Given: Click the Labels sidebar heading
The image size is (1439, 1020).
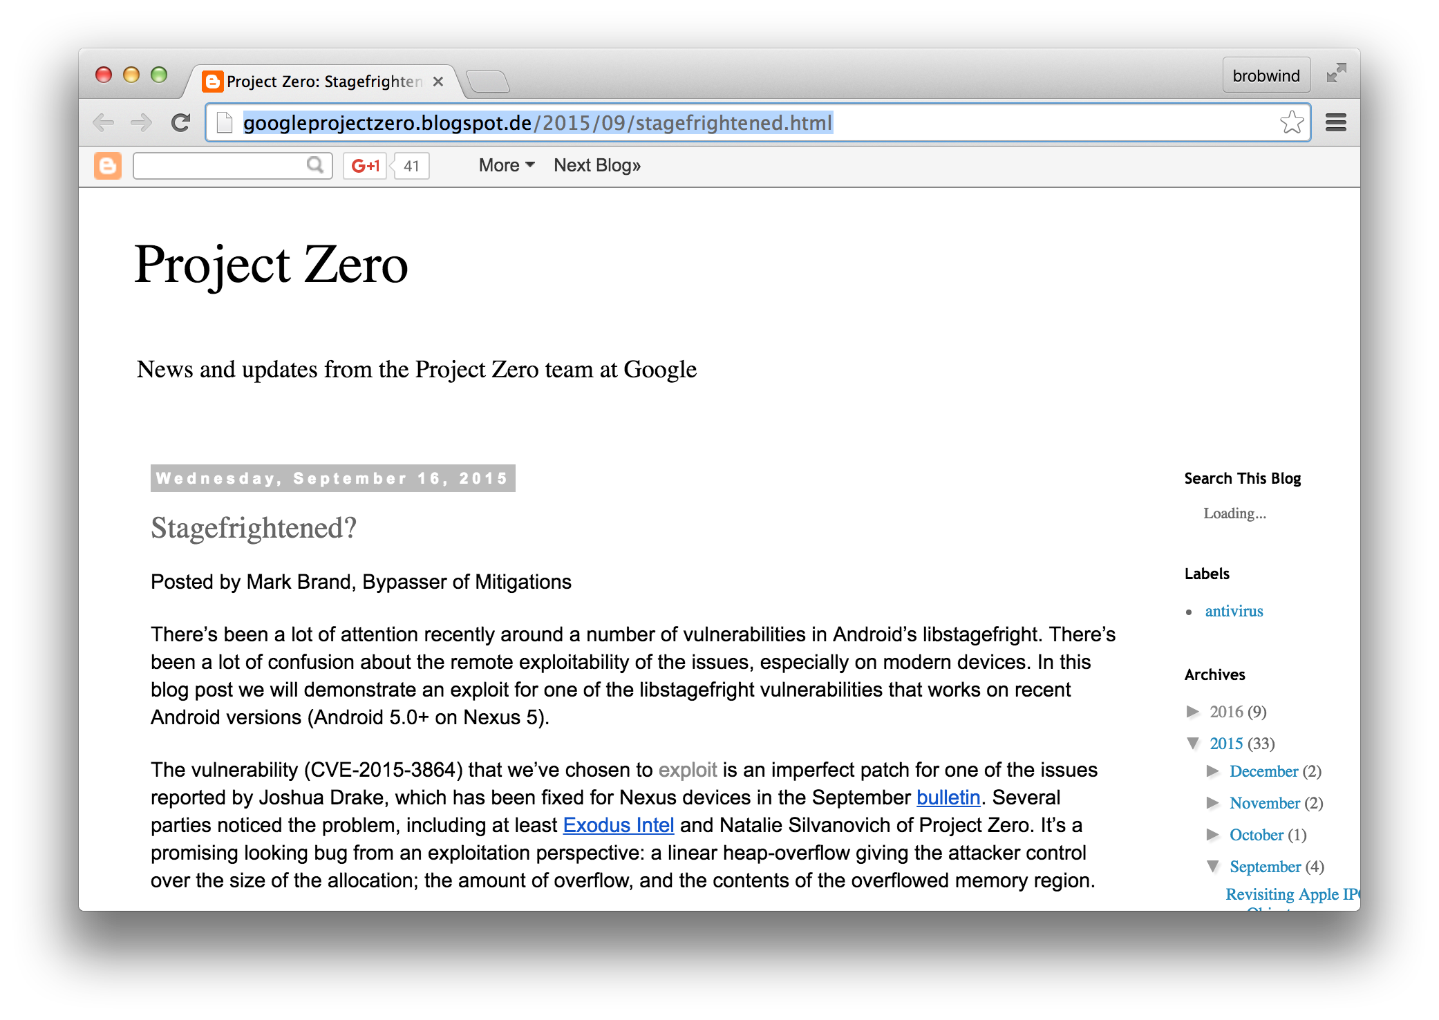Looking at the screenshot, I should 1207,574.
